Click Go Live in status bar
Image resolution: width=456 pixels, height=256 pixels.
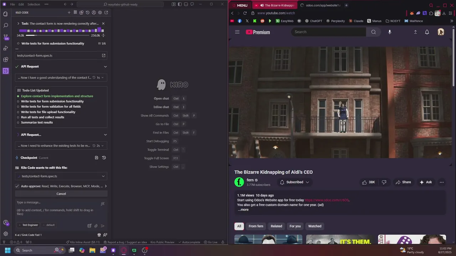(x=211, y=242)
